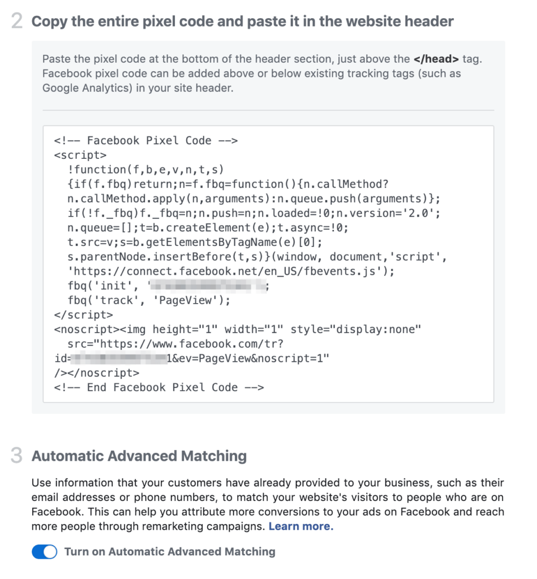Screen dimensions: 537x579
Task: Click the 'Facebook Pixel Code' opening comment line
Action: coord(145,141)
